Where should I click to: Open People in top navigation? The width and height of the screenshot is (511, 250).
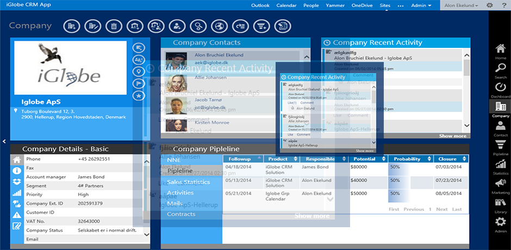pos(311,5)
